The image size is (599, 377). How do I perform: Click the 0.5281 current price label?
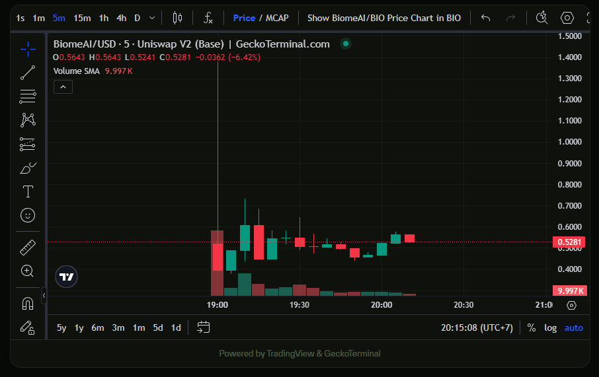569,242
